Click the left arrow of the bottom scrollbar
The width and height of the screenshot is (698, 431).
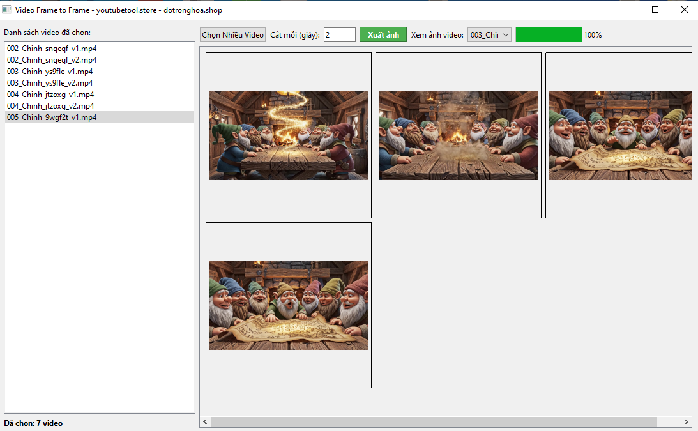204,421
